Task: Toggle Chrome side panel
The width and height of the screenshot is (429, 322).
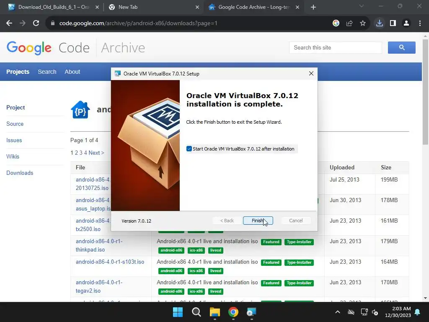Action: tap(393, 23)
